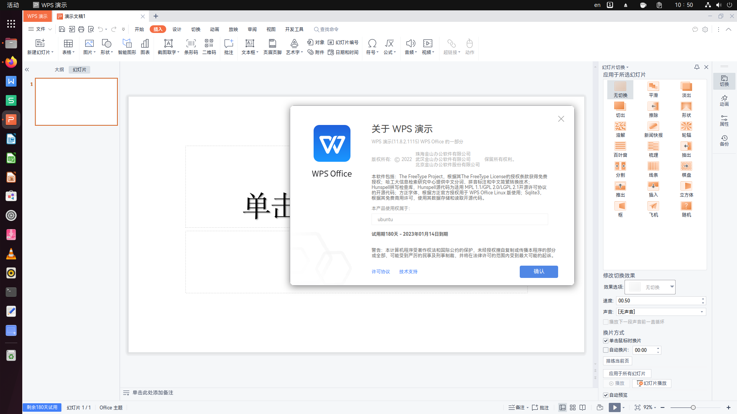
Task: Open the 设计 ribbon tab
Action: 177,30
